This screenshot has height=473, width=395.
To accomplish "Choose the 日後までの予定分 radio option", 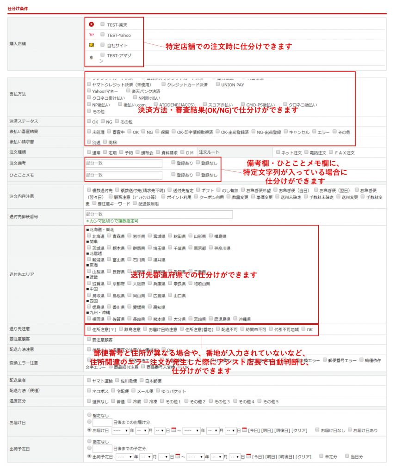I will [x=89, y=448].
